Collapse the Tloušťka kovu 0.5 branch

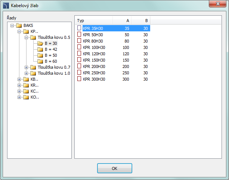click(x=26, y=38)
